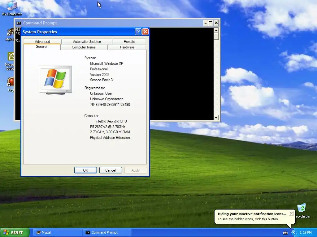Click the Intel(R) Xeon(R) CPU text
The image size is (317, 237).
point(111,121)
